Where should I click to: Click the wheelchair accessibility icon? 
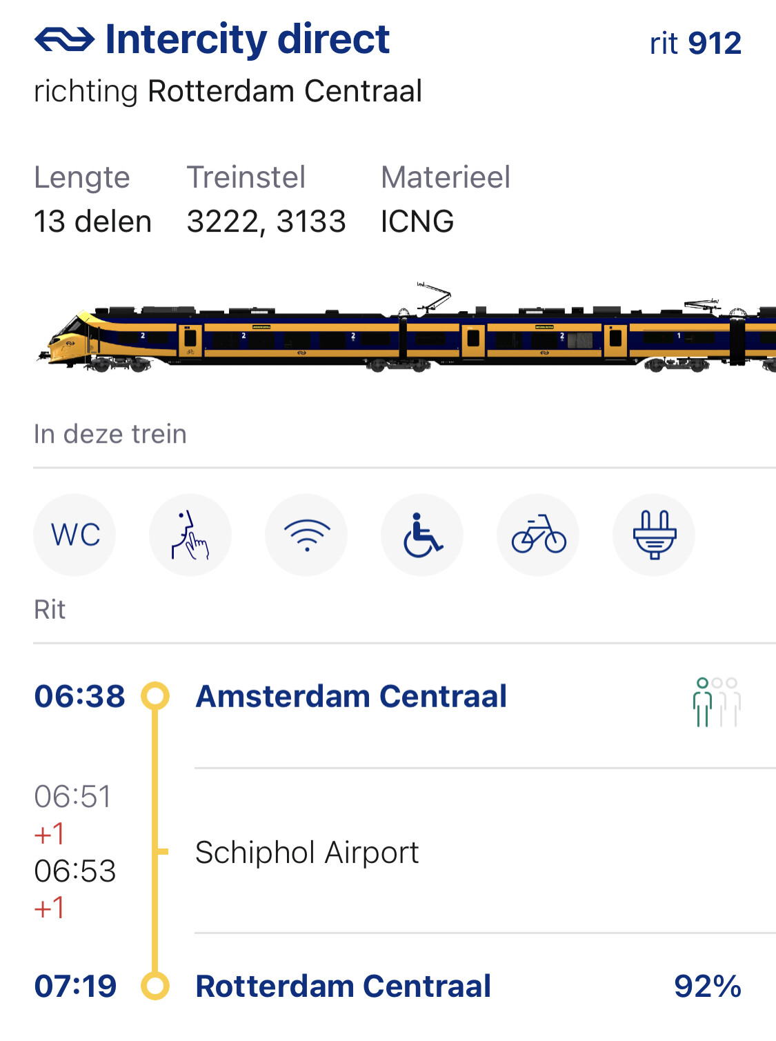[x=422, y=535]
